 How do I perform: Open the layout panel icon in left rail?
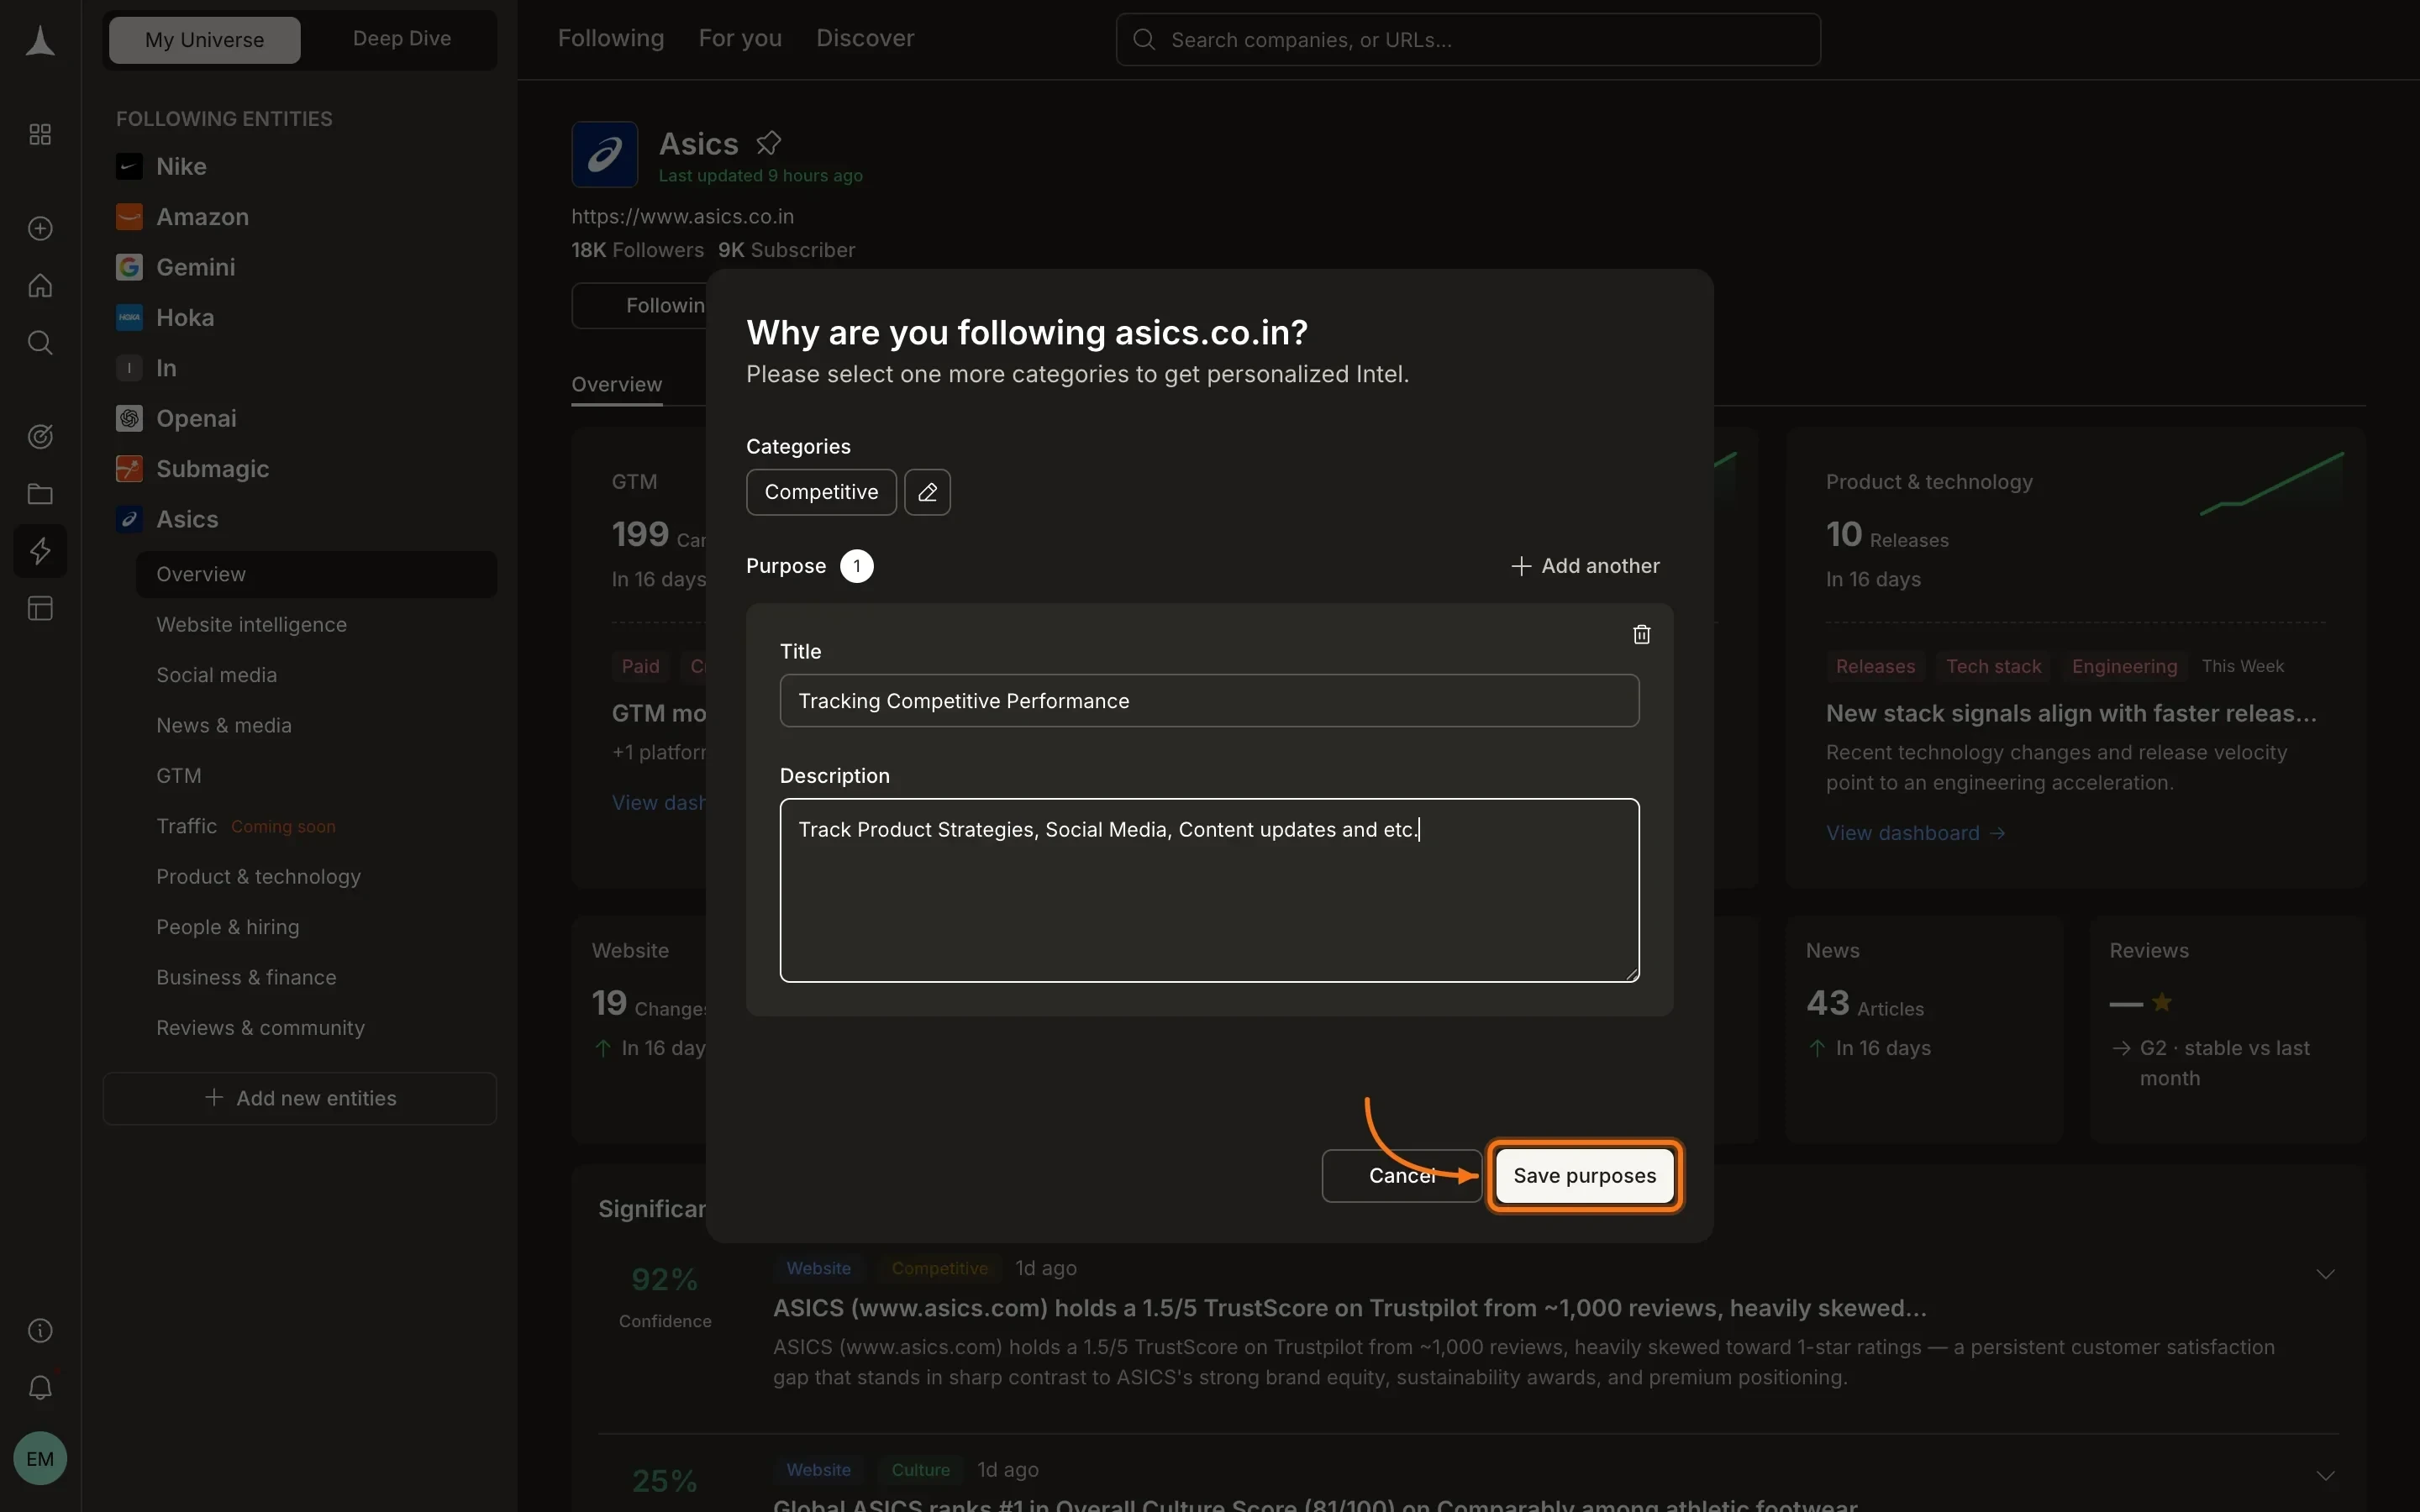click(x=40, y=608)
